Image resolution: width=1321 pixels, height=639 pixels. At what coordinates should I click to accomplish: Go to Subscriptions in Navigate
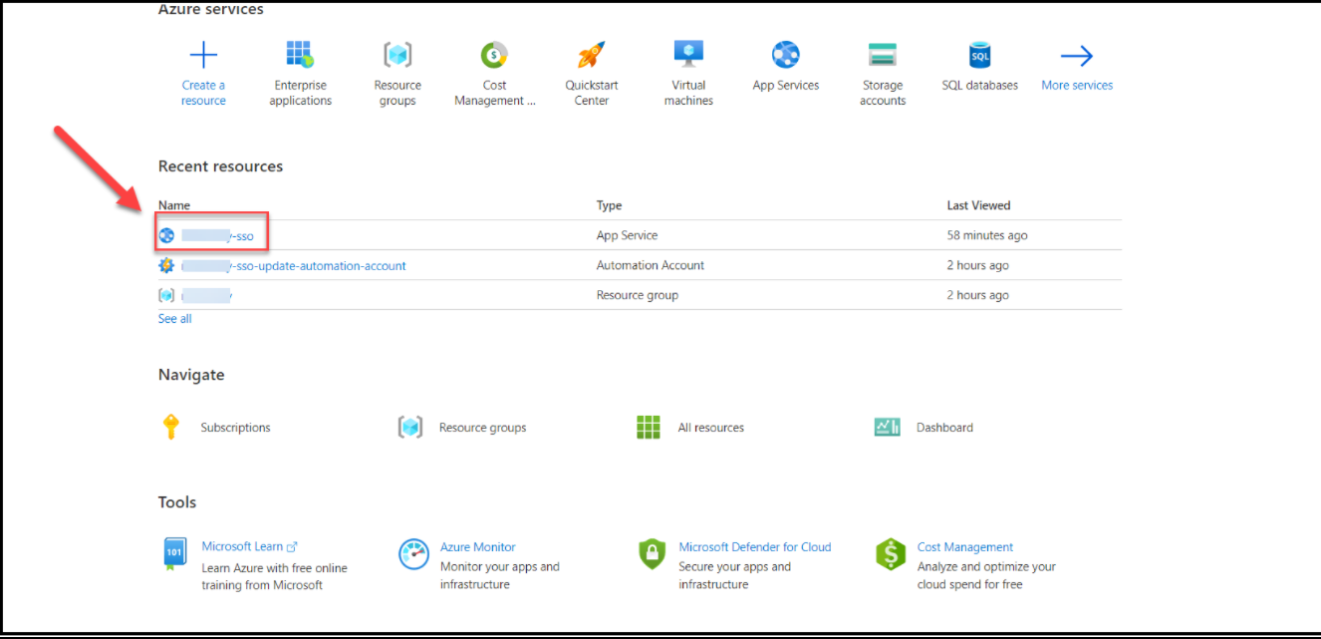coord(235,428)
